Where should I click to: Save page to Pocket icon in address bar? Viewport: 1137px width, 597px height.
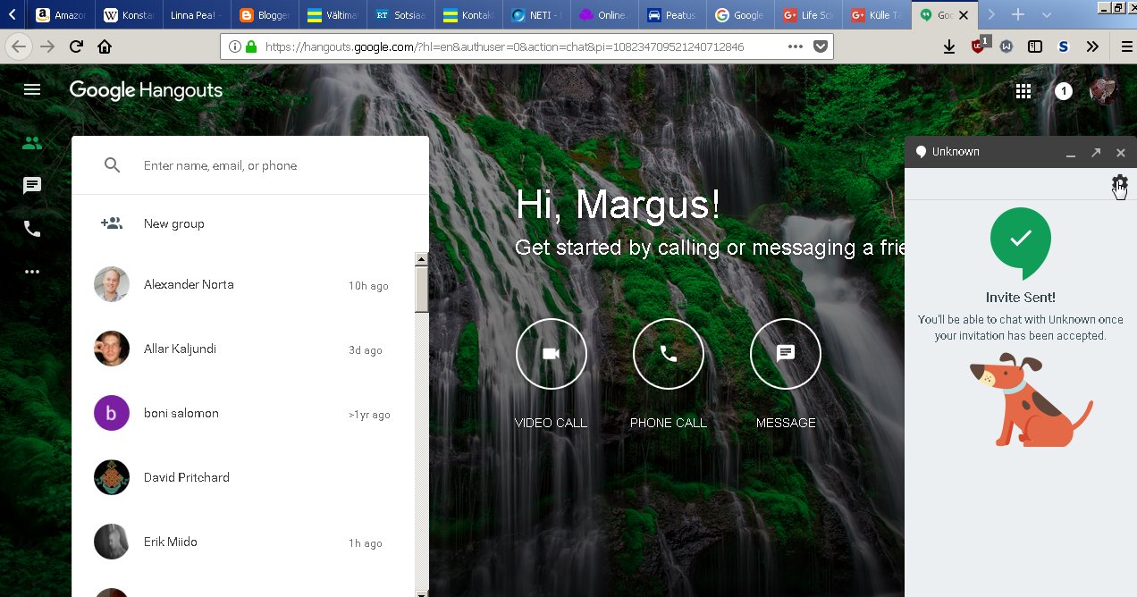coord(820,46)
